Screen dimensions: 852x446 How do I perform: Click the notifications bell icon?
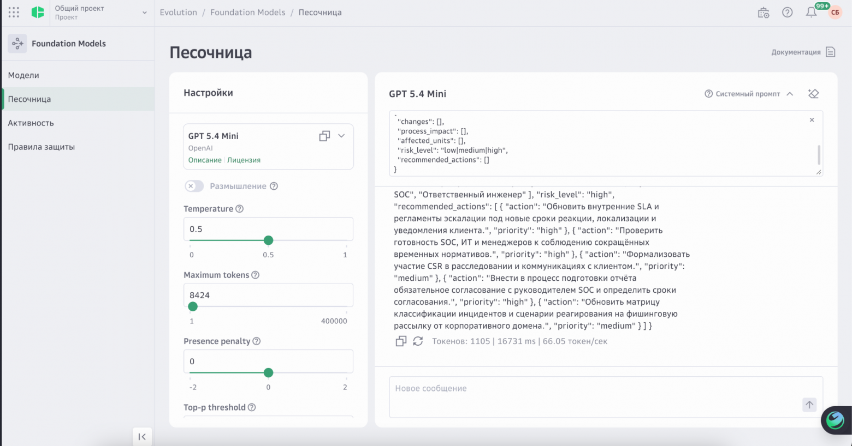pos(811,13)
